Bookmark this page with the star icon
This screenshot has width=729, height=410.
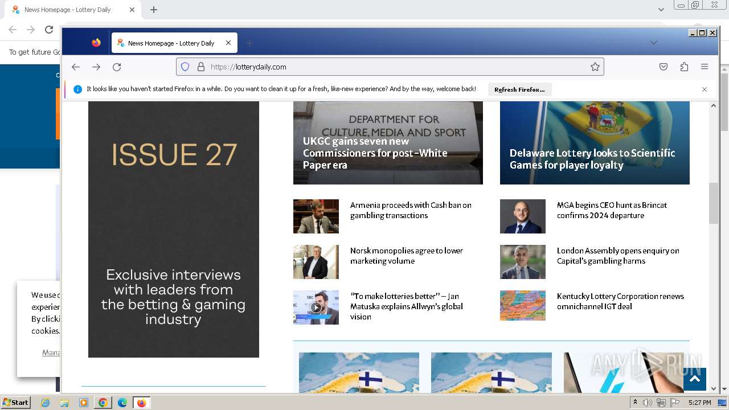point(595,67)
